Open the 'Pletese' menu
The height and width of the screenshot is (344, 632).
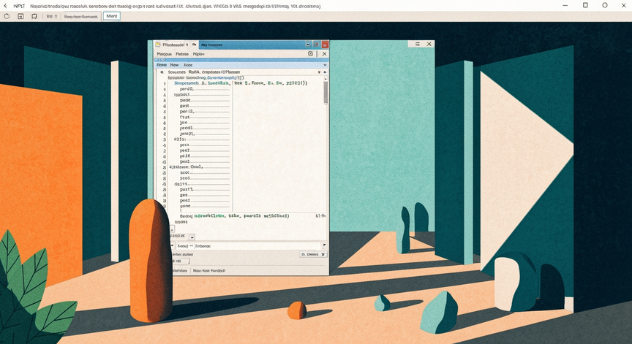(x=182, y=54)
